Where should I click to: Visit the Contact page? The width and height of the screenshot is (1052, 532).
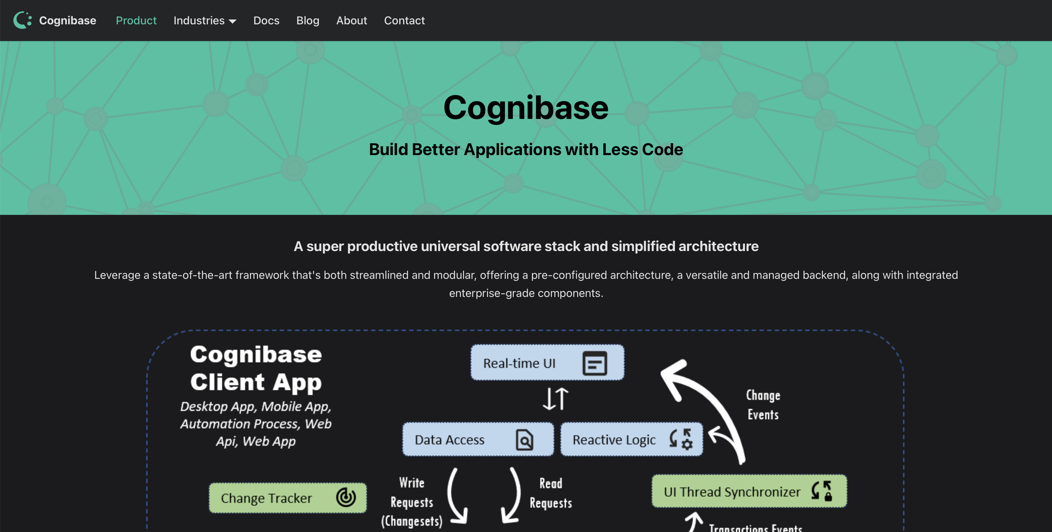(x=404, y=21)
